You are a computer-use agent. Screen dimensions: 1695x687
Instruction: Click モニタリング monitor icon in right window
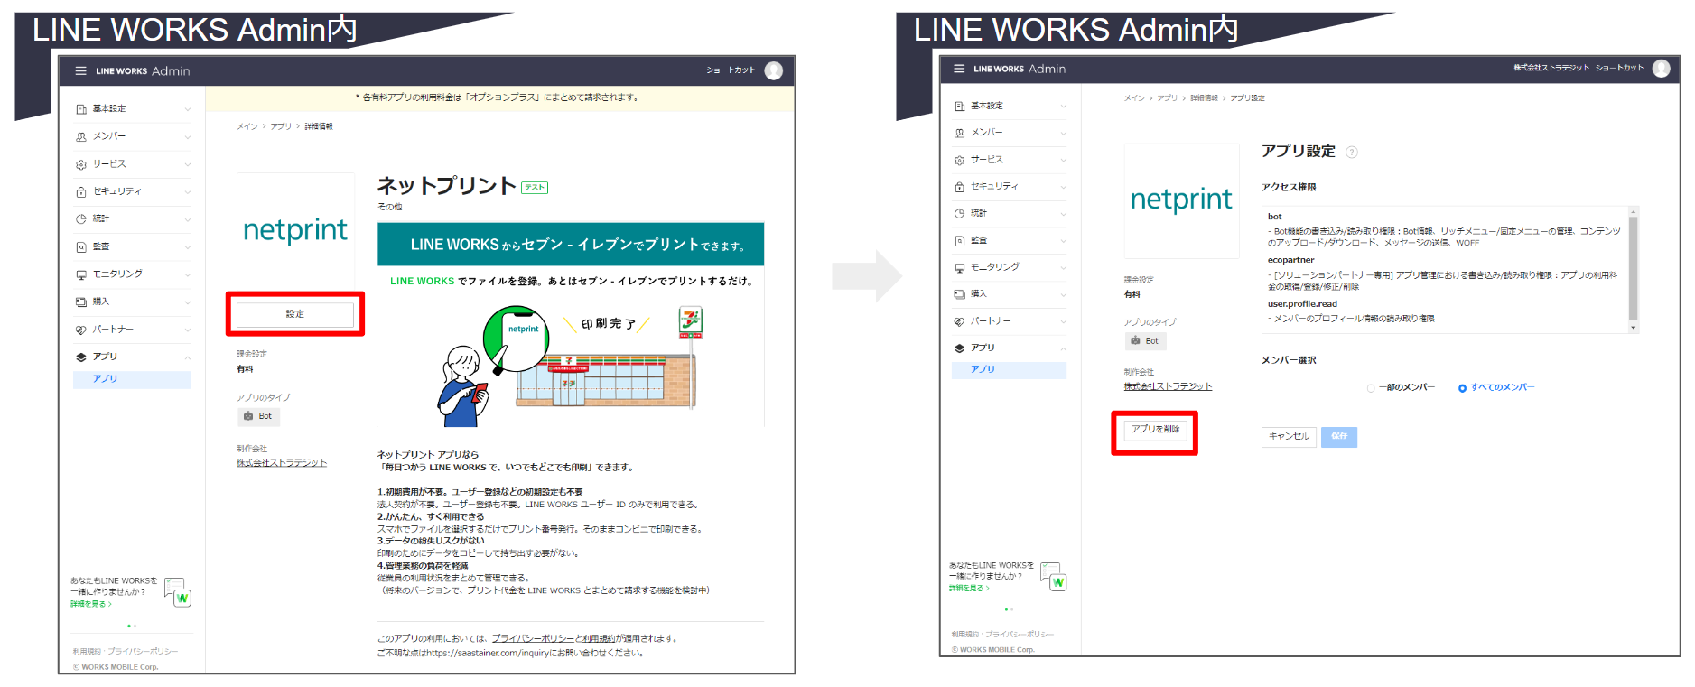[x=960, y=268]
